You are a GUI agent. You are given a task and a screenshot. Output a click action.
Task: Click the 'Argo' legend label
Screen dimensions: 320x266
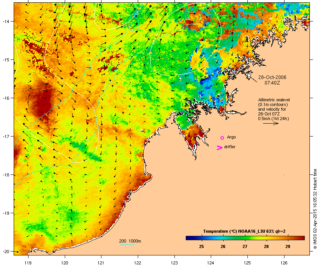click(x=231, y=137)
